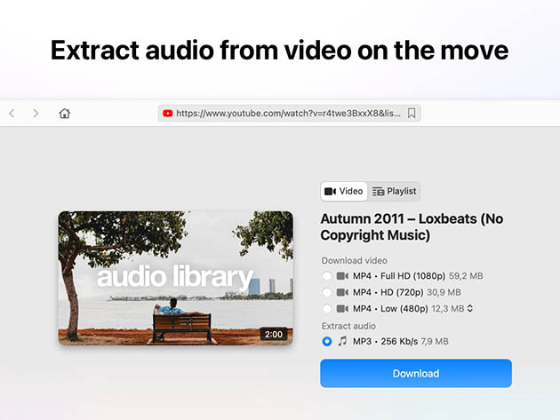Go back with the left arrow
This screenshot has height=420, width=560.
tap(12, 114)
